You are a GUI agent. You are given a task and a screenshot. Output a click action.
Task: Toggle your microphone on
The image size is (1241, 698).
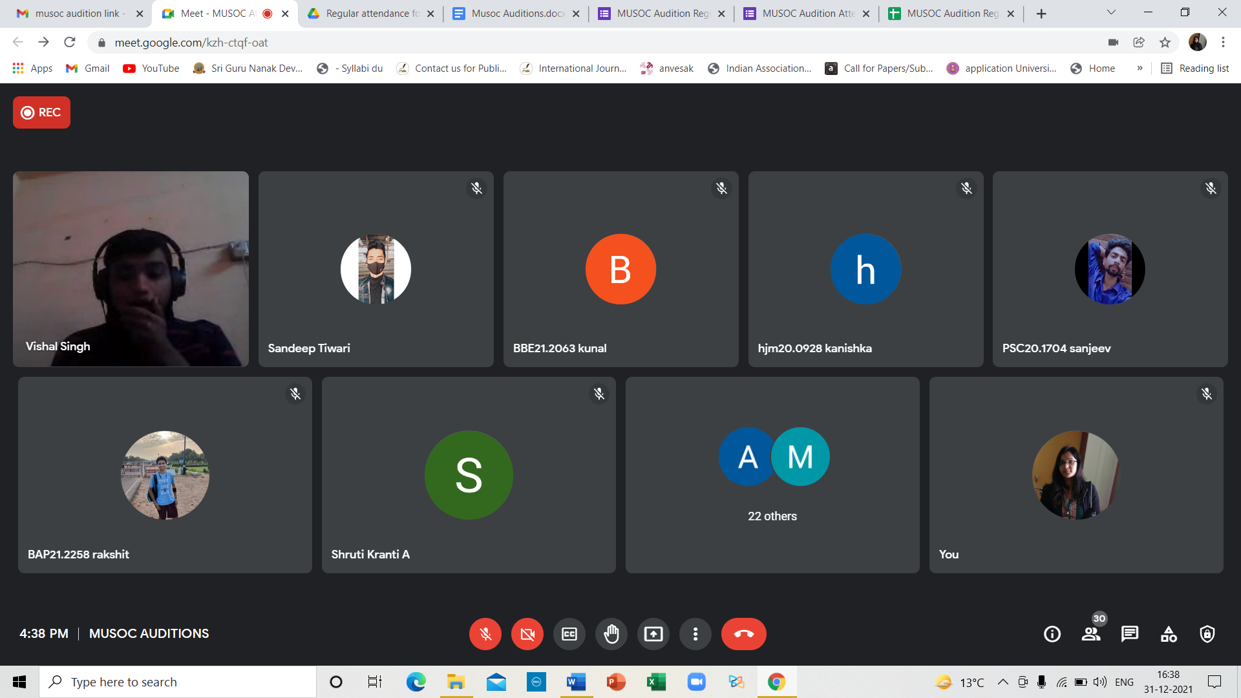485,634
